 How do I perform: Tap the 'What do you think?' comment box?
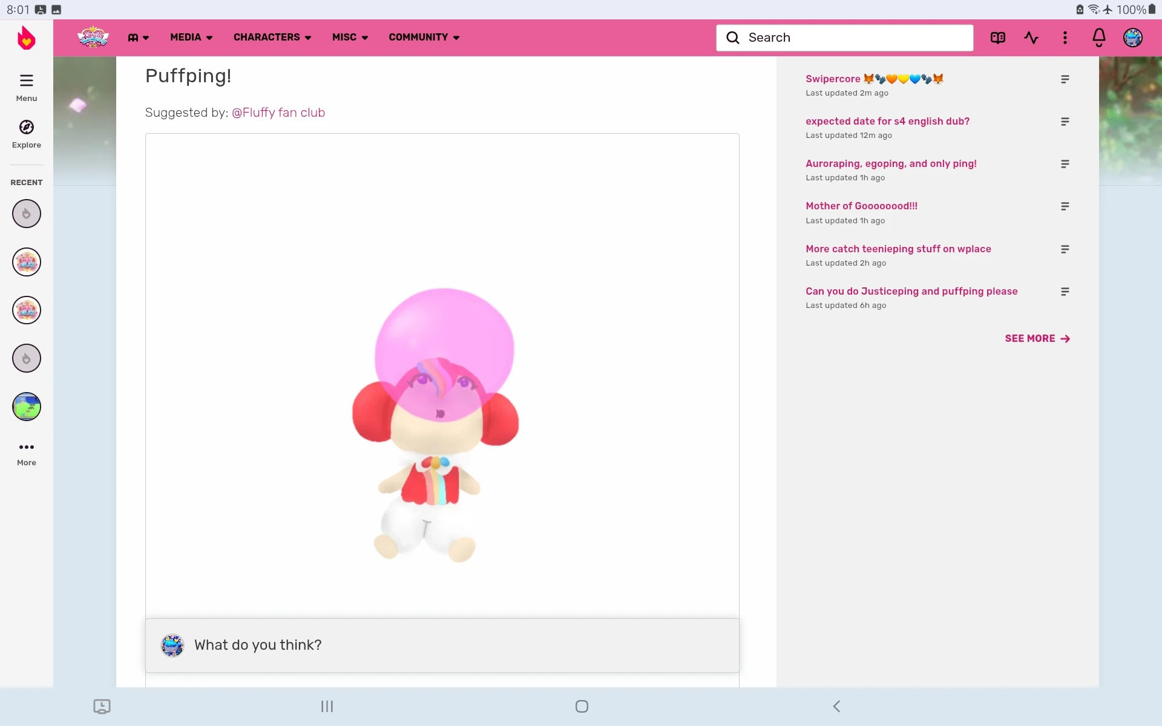442,645
